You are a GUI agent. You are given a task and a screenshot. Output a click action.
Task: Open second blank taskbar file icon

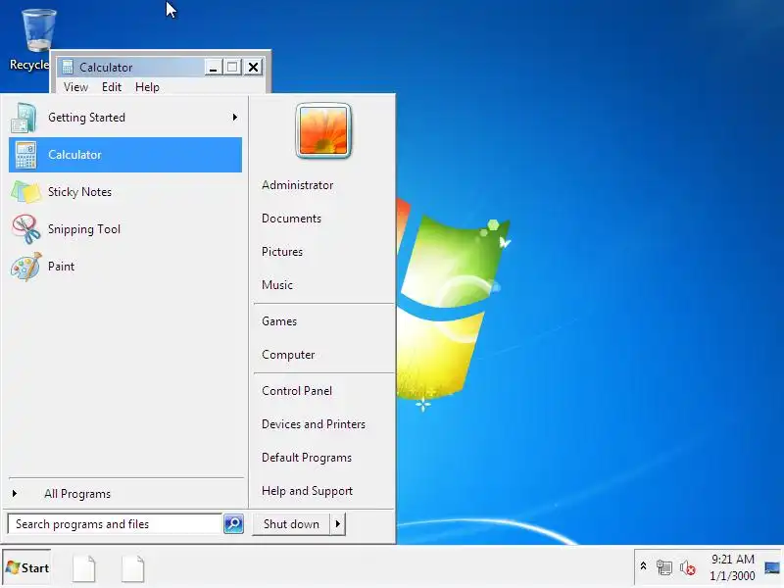[133, 568]
